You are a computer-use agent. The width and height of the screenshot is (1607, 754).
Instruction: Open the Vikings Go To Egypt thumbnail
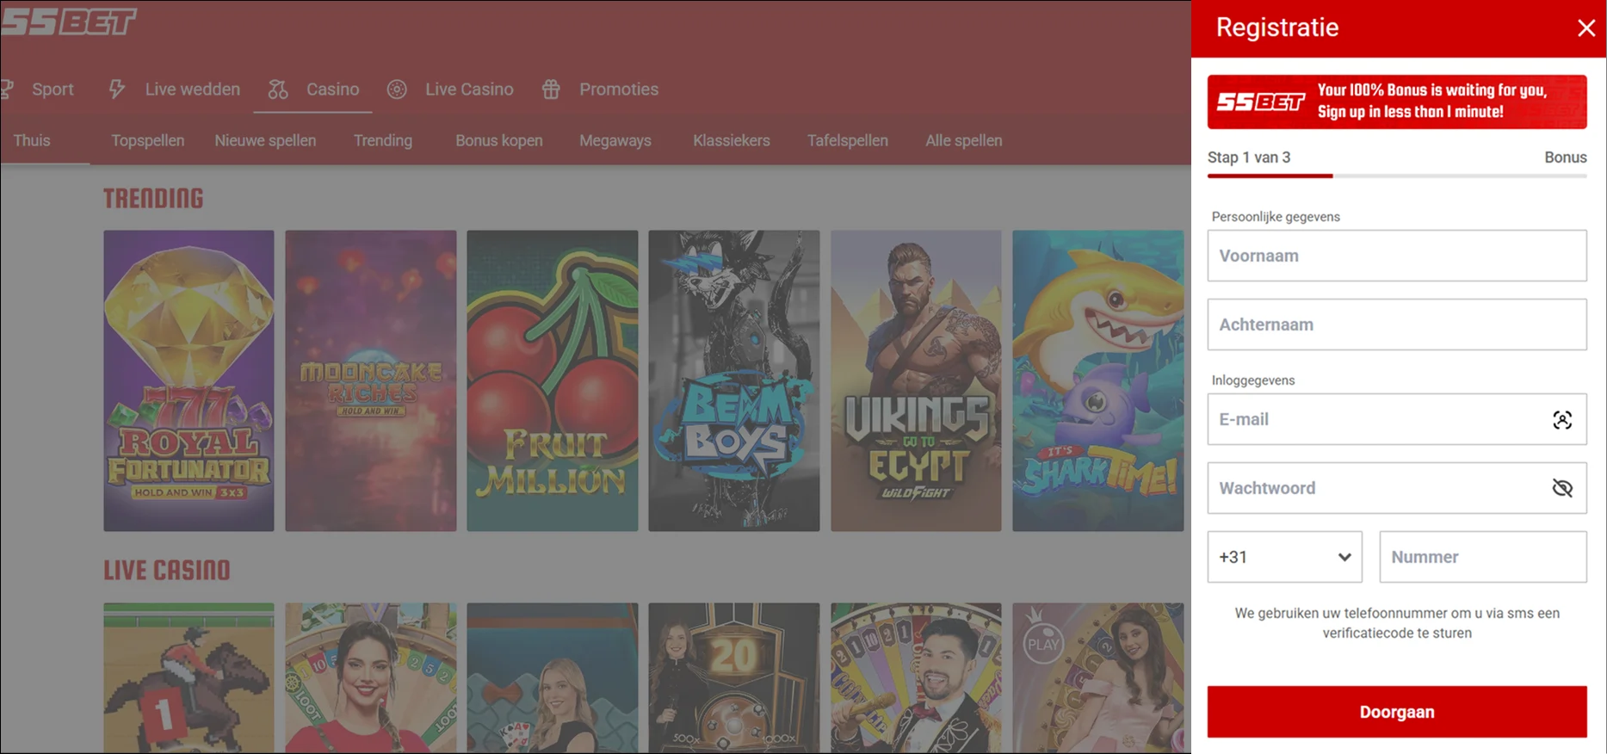tap(916, 380)
